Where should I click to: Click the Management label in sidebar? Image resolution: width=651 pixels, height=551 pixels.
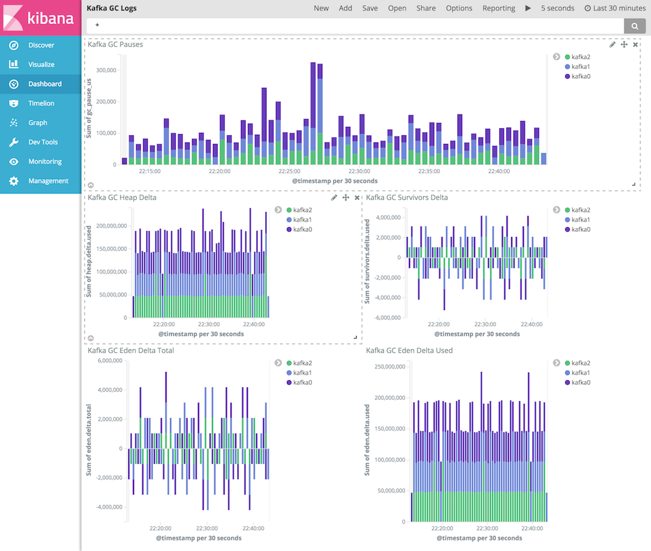(48, 181)
